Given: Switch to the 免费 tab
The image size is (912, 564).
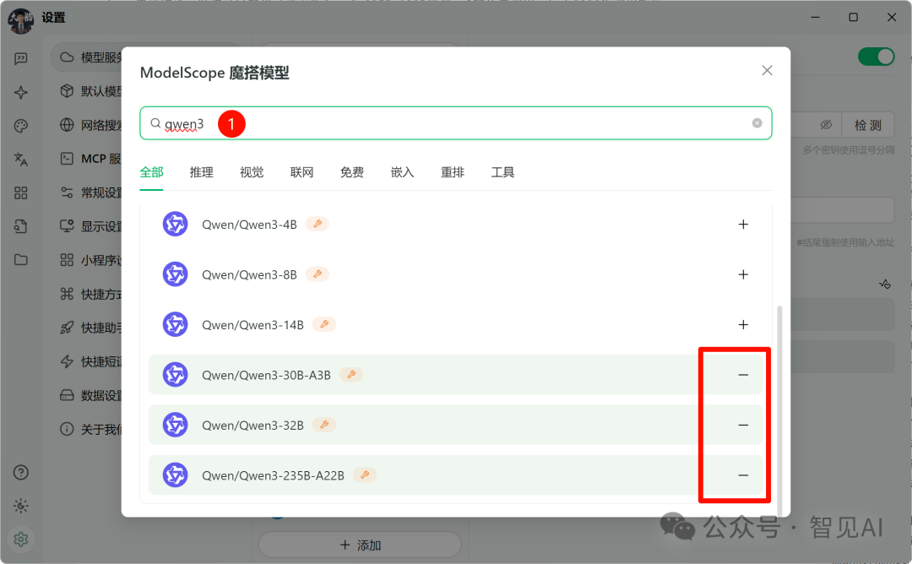Looking at the screenshot, I should tap(352, 172).
